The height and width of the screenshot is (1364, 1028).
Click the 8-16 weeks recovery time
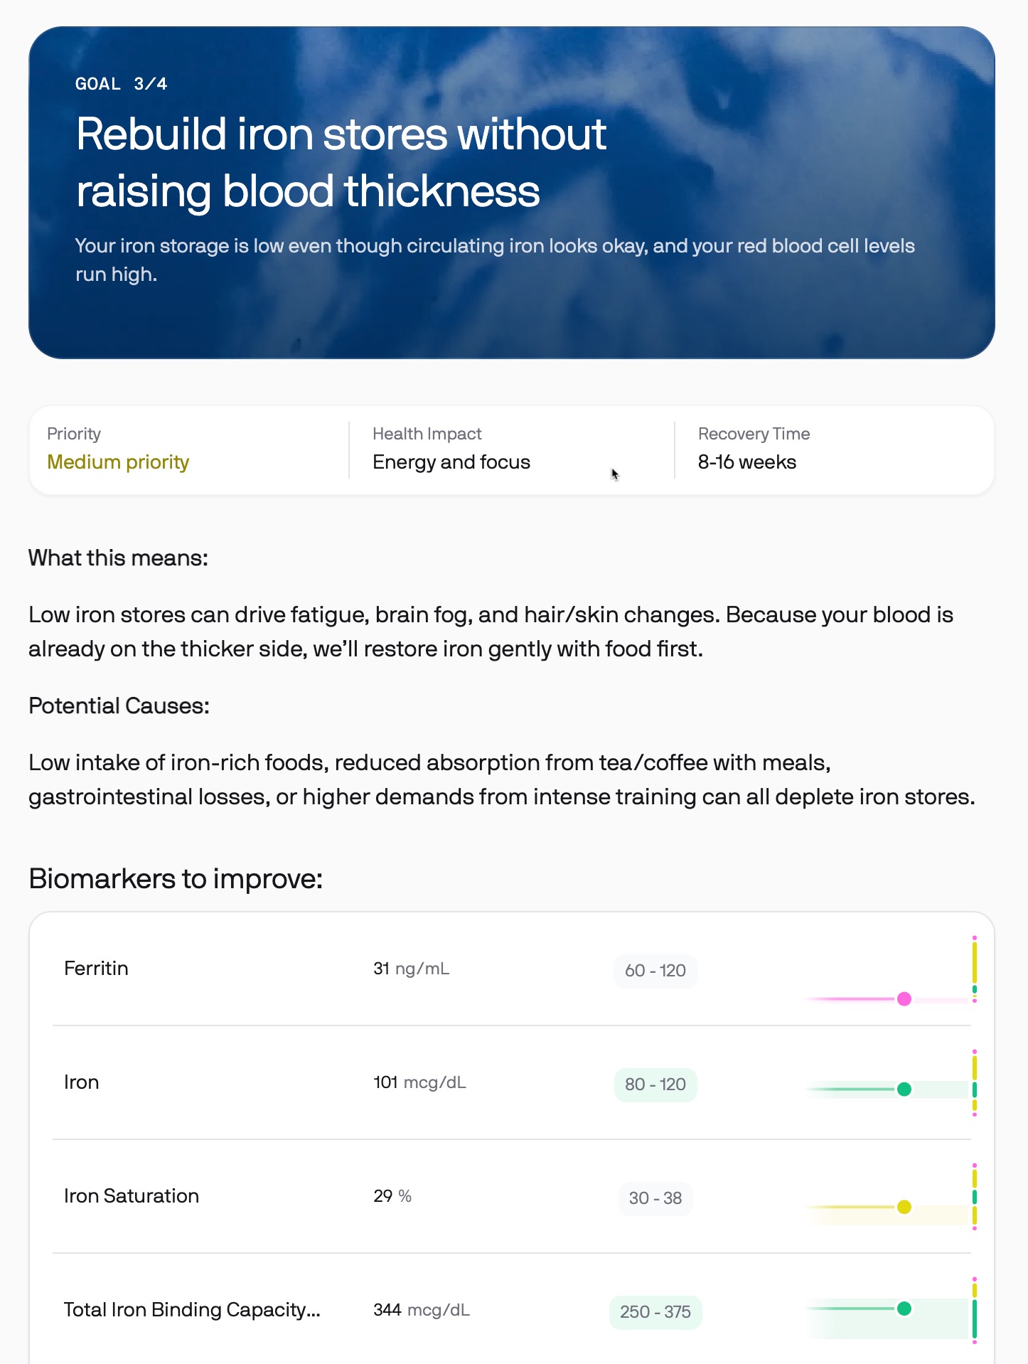click(746, 462)
